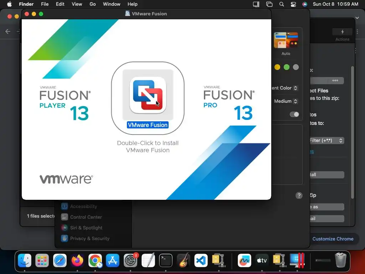
Task: Open Stage Manager icon in menu bar
Action: pos(269,4)
